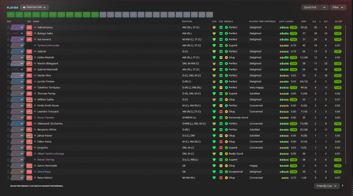Image resolution: width=353 pixels, height=196 pixels.
Task: Click the player list vertical scrollbar
Action: 346,94
